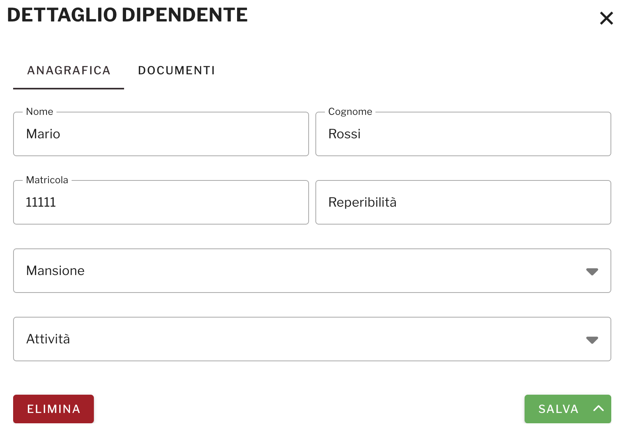Expand the Attività dropdown
Screen dimensions: 626x438
coord(312,339)
